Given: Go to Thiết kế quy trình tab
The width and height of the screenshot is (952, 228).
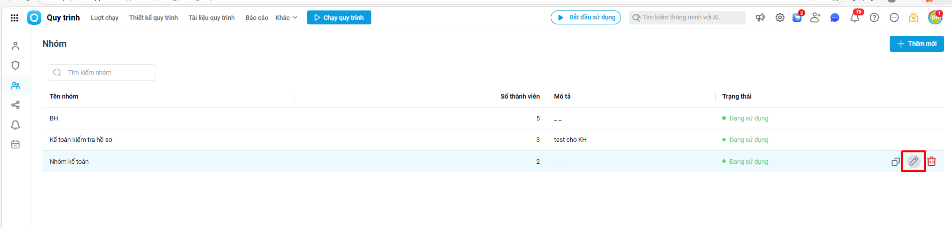Looking at the screenshot, I should click(154, 18).
